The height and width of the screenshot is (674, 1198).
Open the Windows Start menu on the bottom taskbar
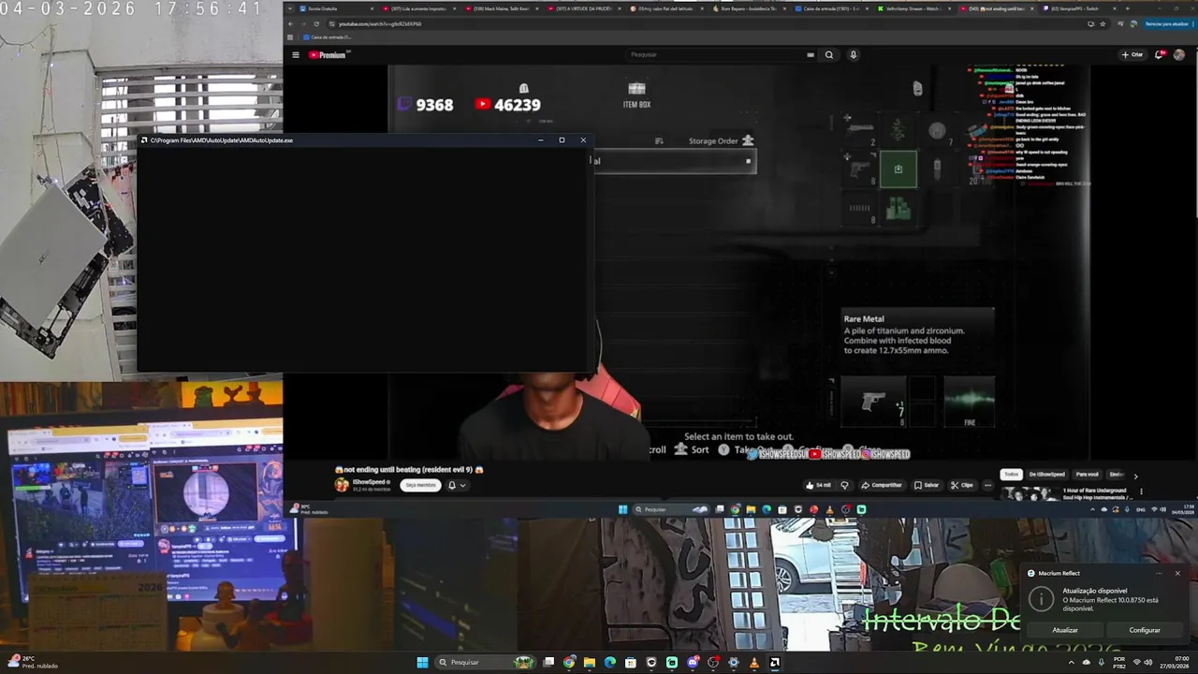tap(422, 663)
